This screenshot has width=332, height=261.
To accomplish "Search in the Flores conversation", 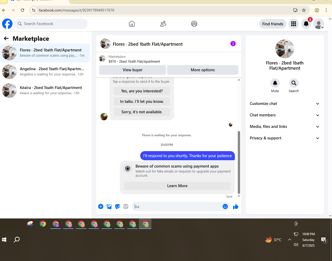I will [x=294, y=83].
